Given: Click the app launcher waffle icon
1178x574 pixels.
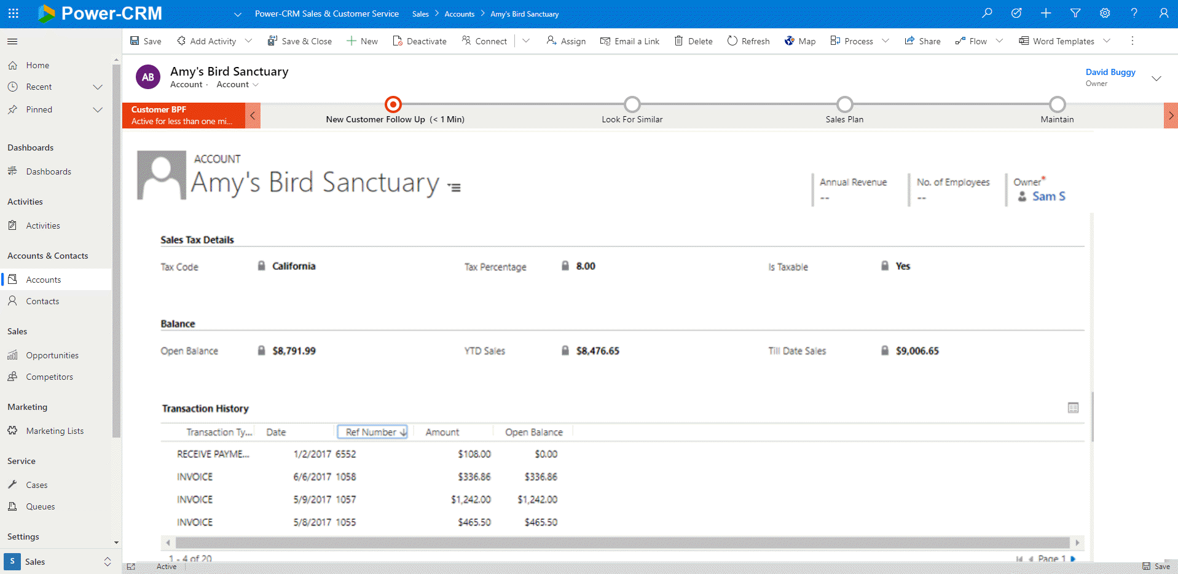Looking at the screenshot, I should click(x=13, y=13).
